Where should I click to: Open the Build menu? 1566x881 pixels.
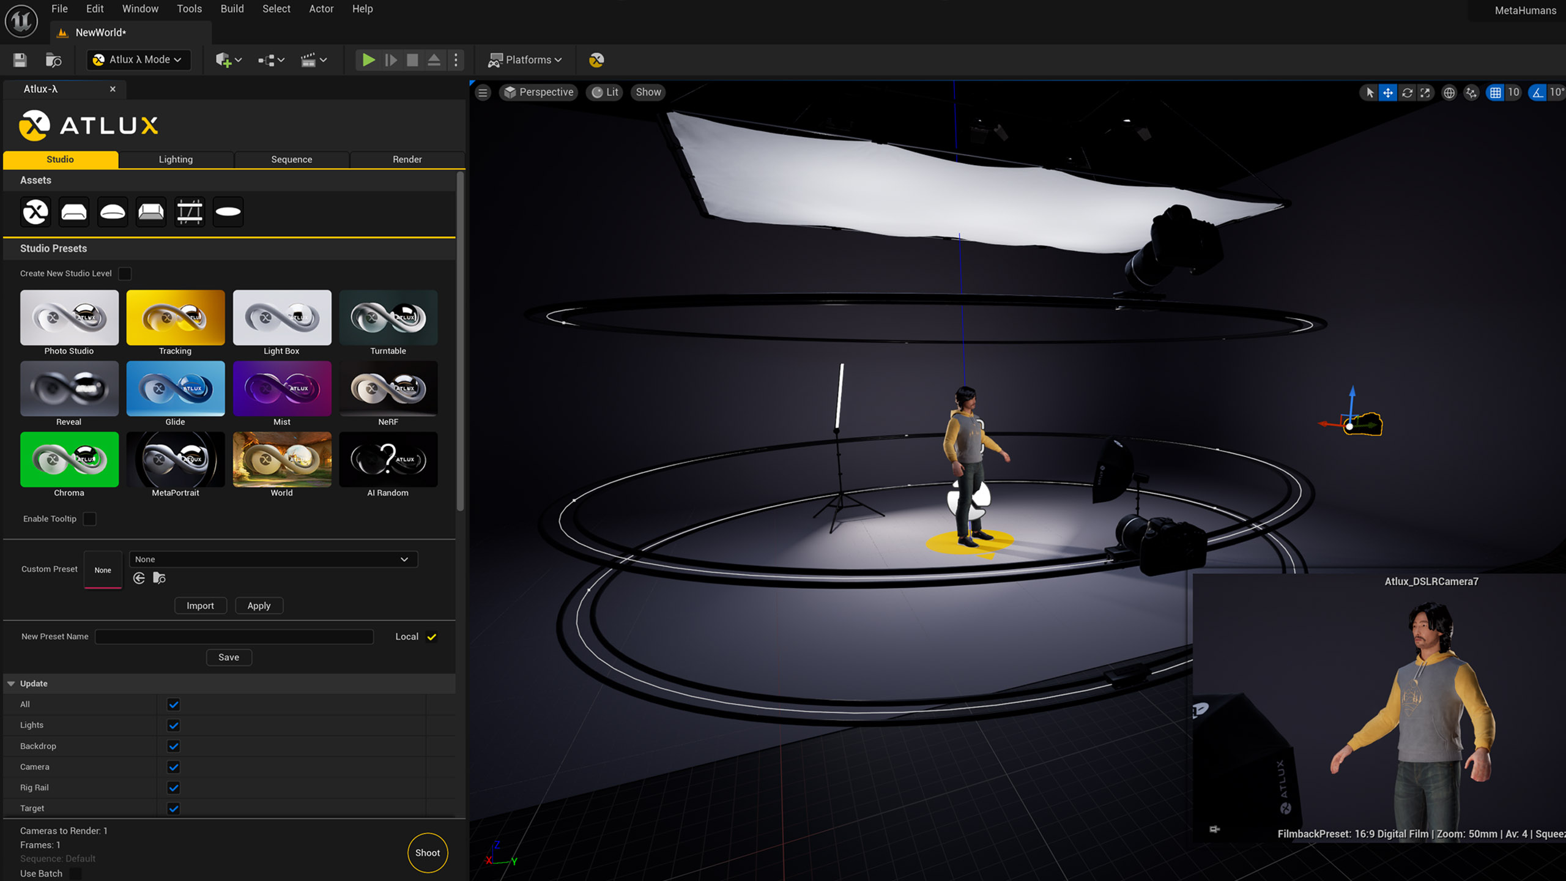click(x=232, y=9)
